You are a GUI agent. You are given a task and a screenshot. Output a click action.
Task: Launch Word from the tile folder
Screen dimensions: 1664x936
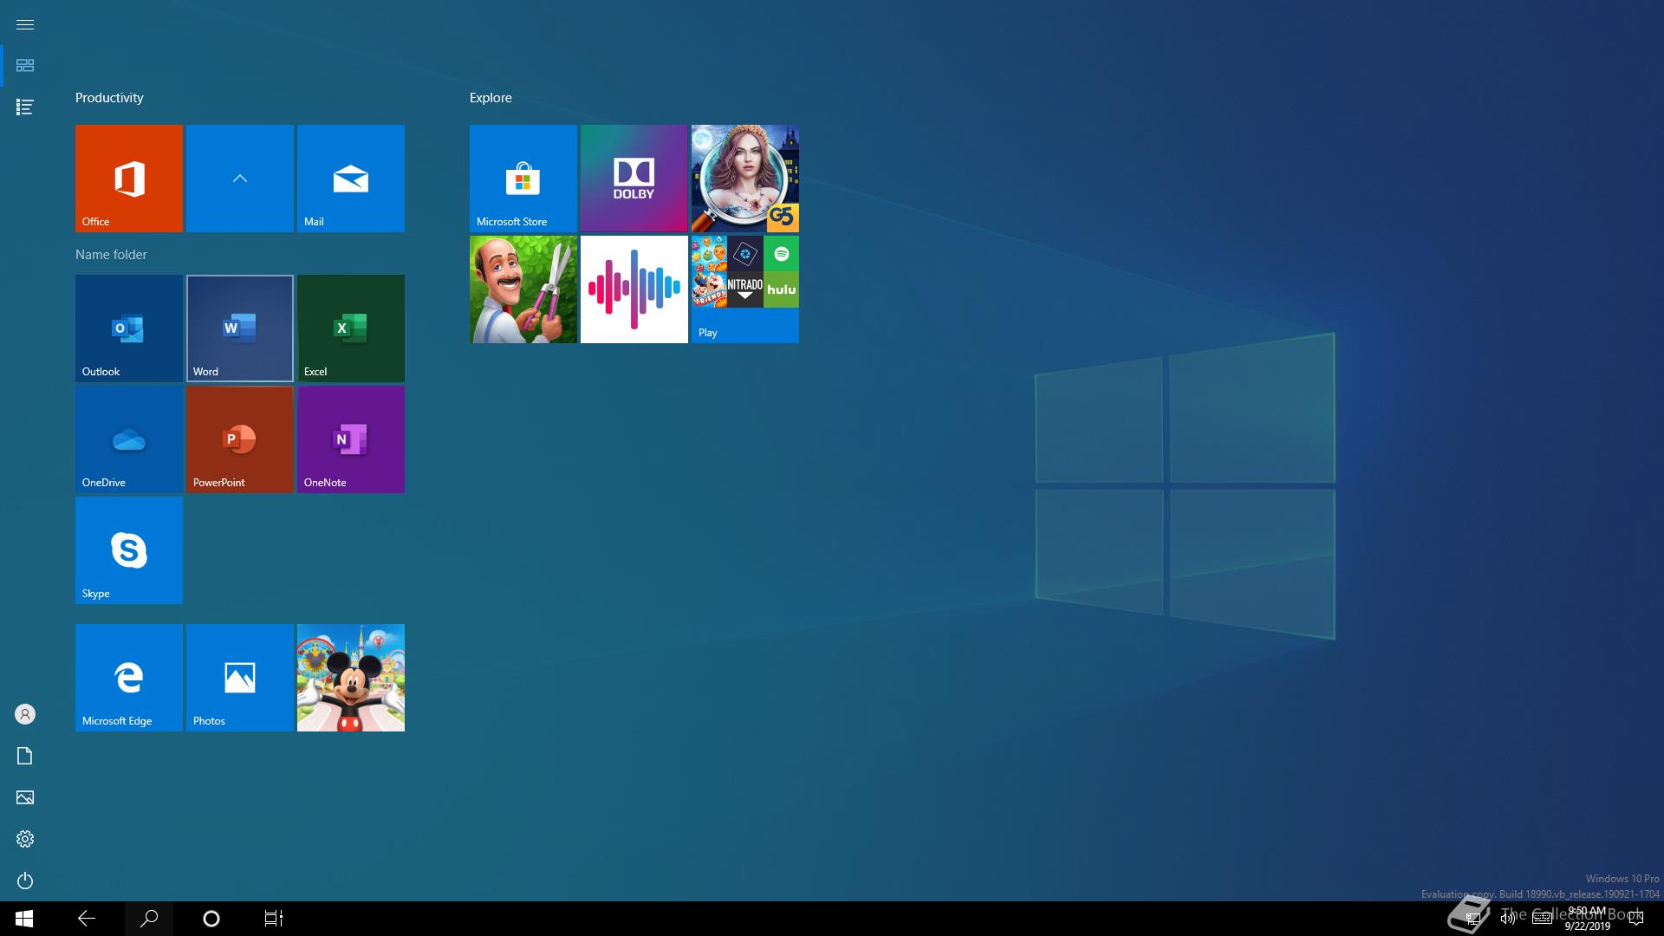[240, 328]
